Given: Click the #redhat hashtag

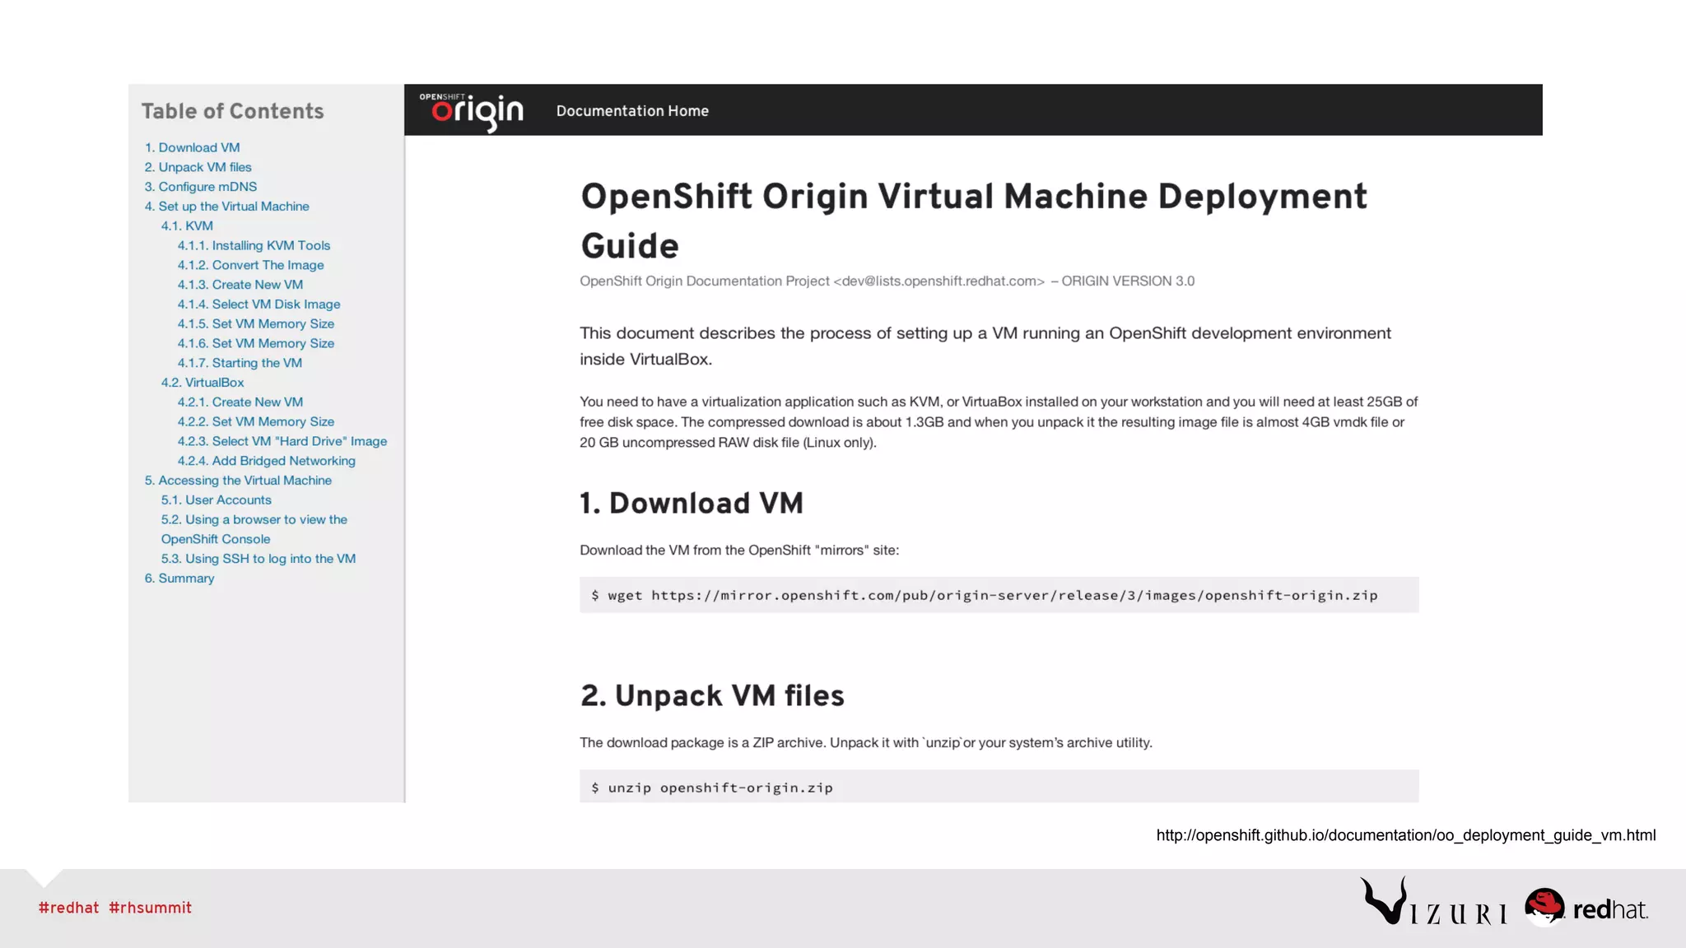Looking at the screenshot, I should pos(68,908).
